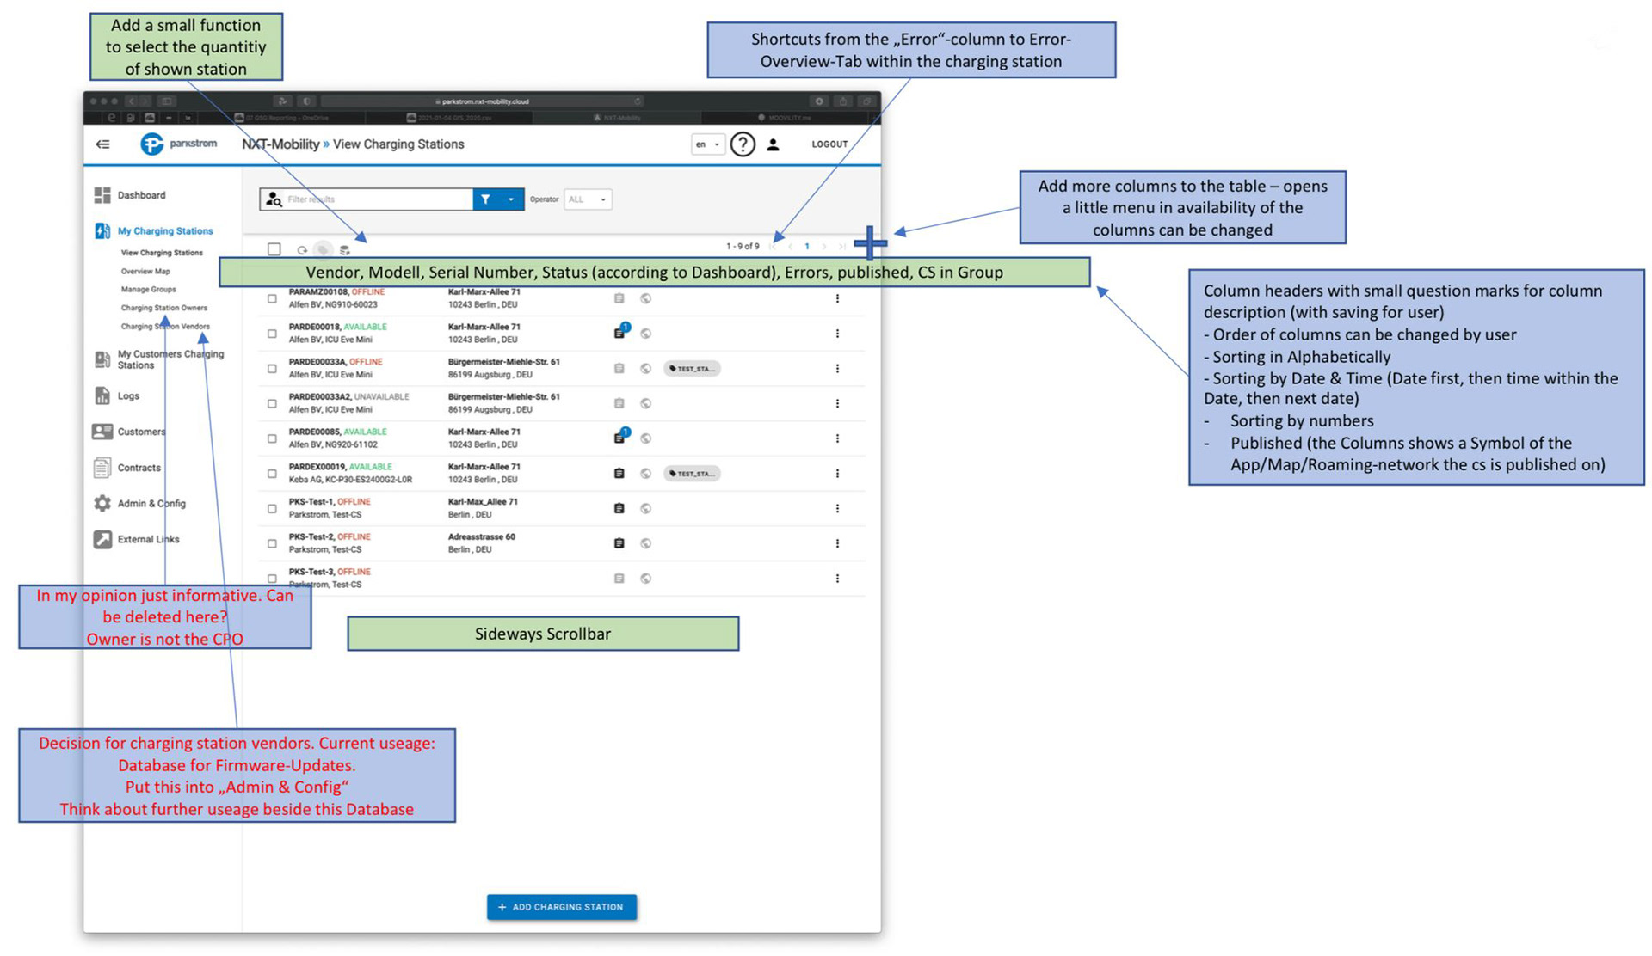Click the clipboard icon for PARDEX00019
Viewport: 1652px width, 956px height.
(x=619, y=473)
